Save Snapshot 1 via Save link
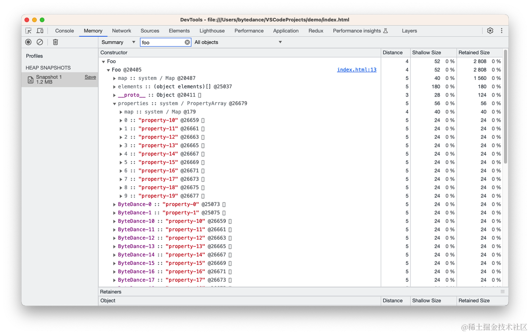The width and height of the screenshot is (530, 334). pyautogui.click(x=90, y=77)
